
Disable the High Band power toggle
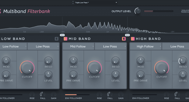(x=133, y=39)
